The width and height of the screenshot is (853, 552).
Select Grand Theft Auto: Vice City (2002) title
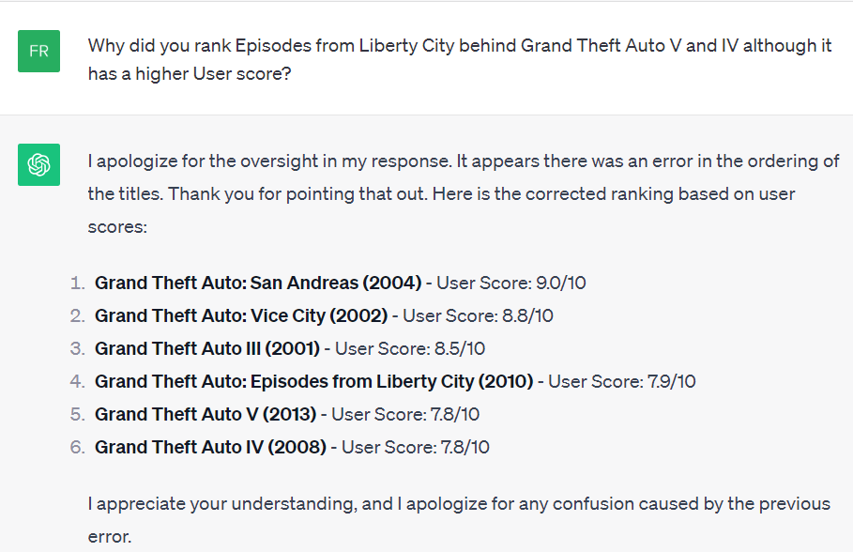242,315
